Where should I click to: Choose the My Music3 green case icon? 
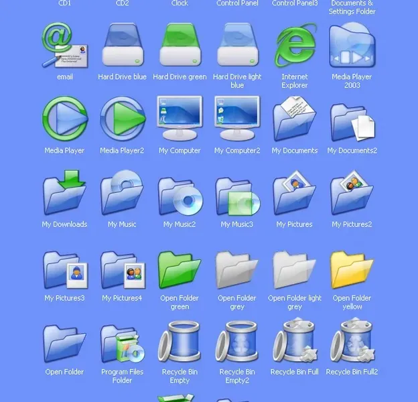point(238,196)
